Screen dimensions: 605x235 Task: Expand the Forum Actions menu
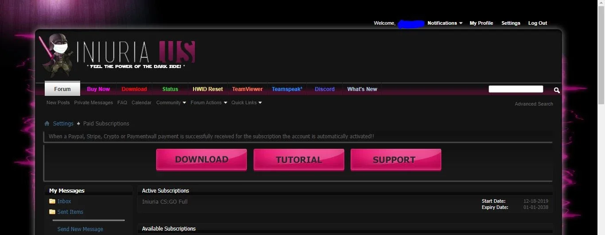209,102
